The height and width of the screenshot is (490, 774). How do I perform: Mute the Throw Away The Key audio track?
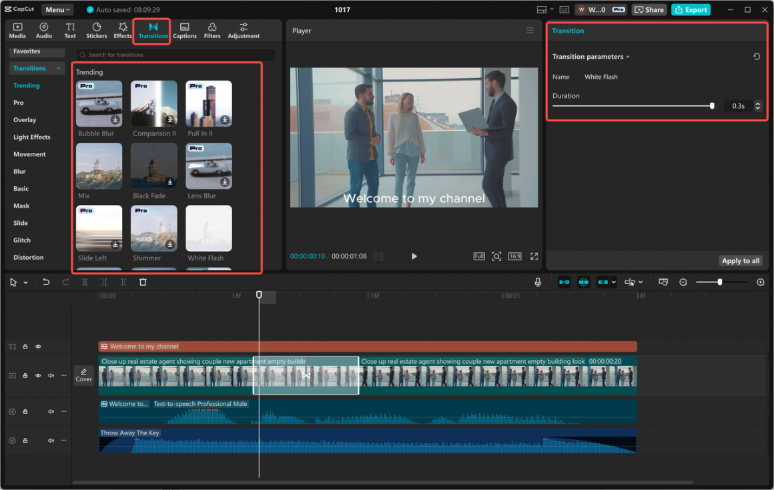(51, 441)
